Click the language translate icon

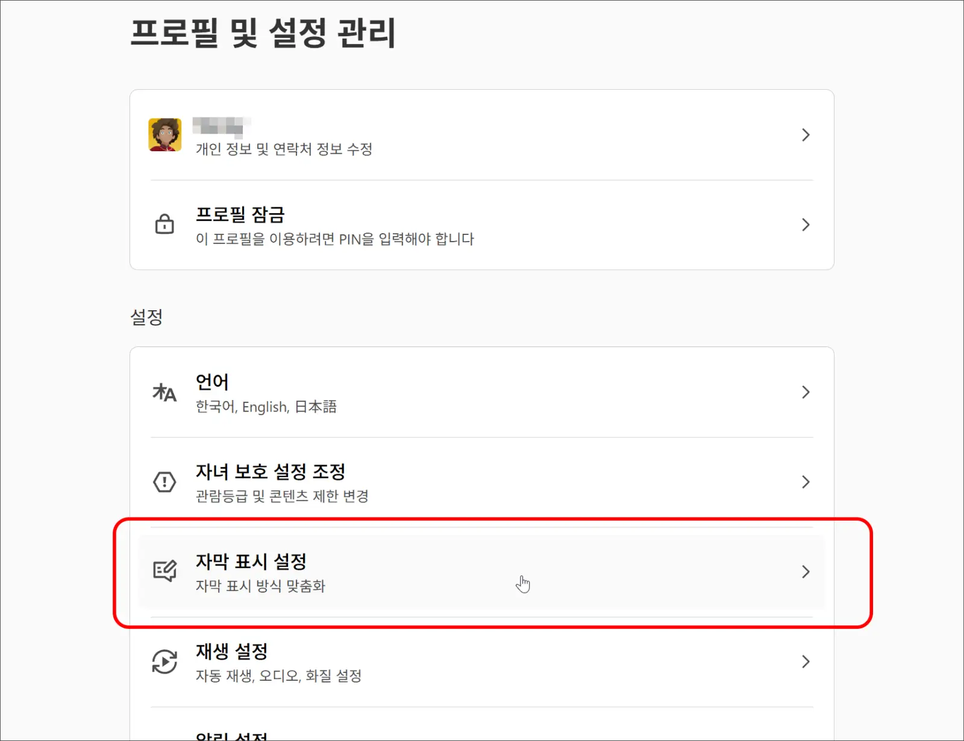pos(164,392)
